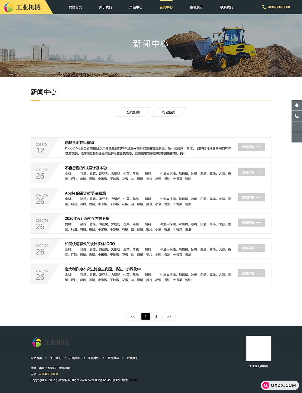Image resolution: width=302 pixels, height=393 pixels.
Task: Switch to the 公司新闻 tab
Action: pos(133,112)
